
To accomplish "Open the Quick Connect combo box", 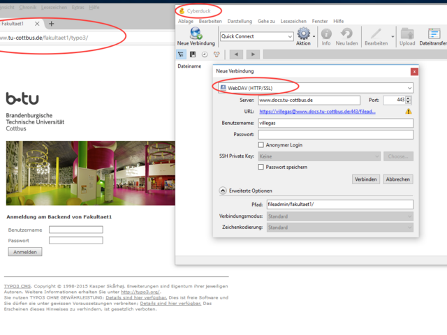I will (x=256, y=36).
